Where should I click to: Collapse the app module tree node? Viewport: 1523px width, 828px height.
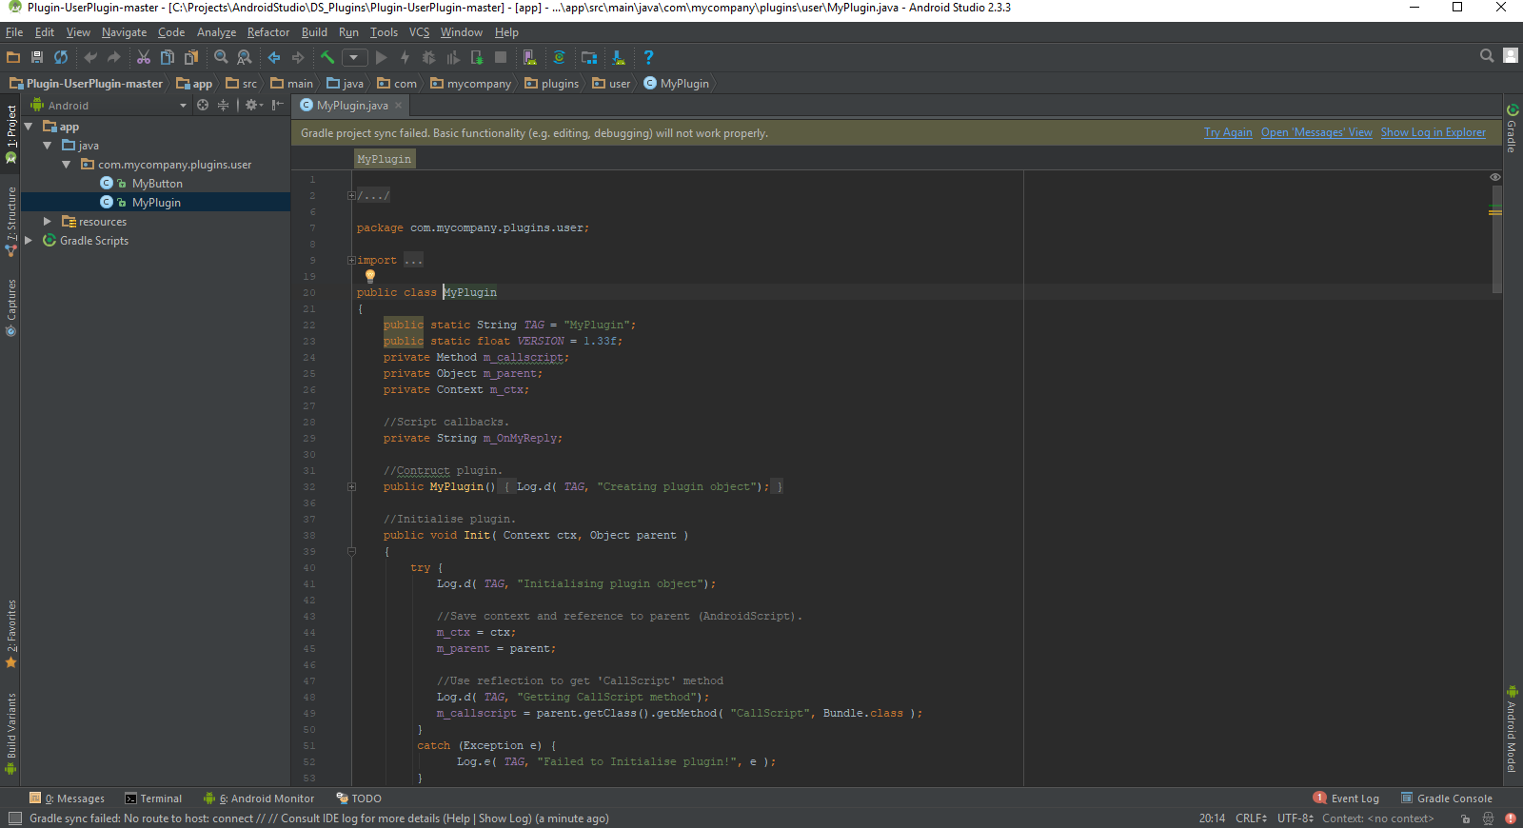[29, 127]
